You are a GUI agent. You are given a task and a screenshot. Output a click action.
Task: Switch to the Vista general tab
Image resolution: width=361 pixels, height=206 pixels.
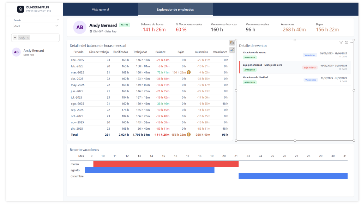click(100, 10)
